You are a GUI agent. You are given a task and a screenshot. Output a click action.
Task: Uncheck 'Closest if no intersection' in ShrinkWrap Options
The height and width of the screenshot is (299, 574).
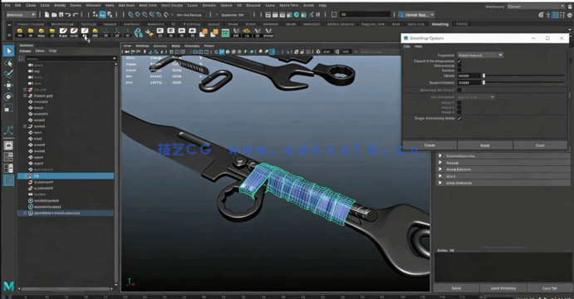pos(459,61)
